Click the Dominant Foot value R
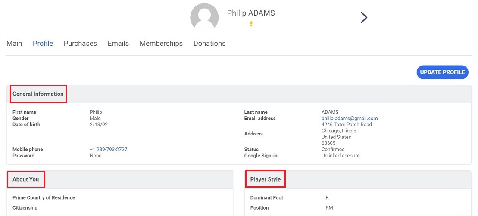The width and height of the screenshot is (478, 216). [327, 198]
